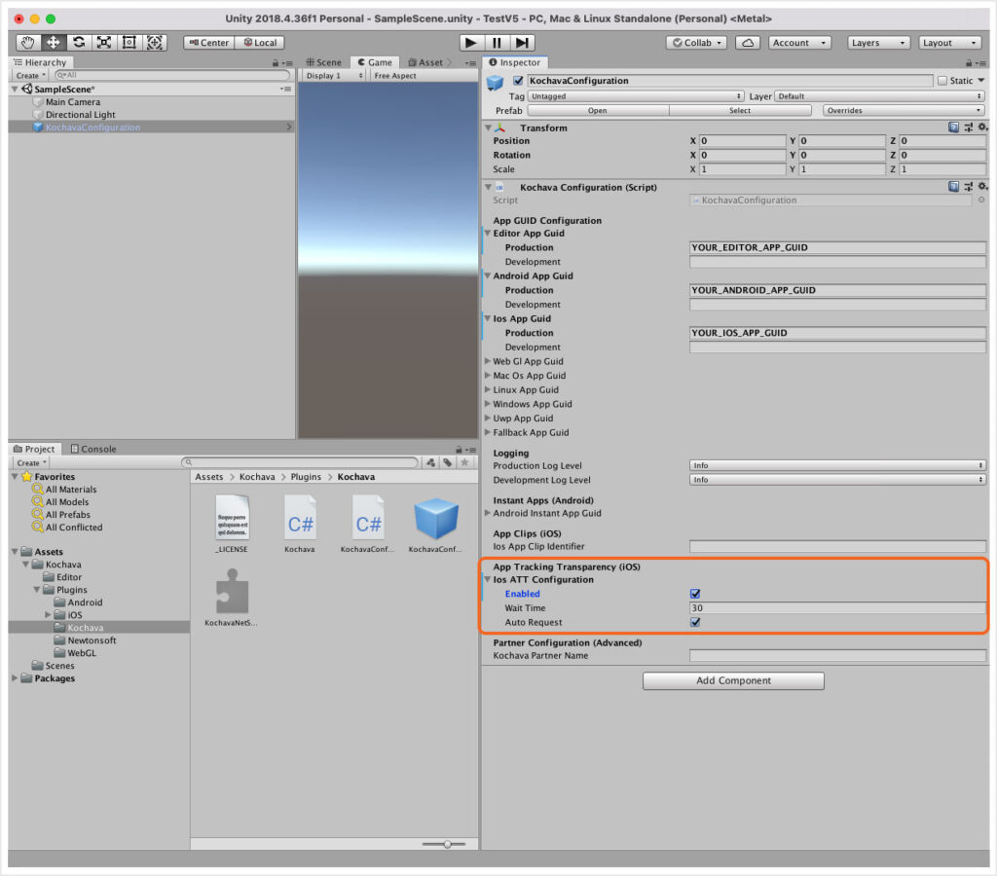Select the Project tab
997x876 pixels.
(x=34, y=449)
